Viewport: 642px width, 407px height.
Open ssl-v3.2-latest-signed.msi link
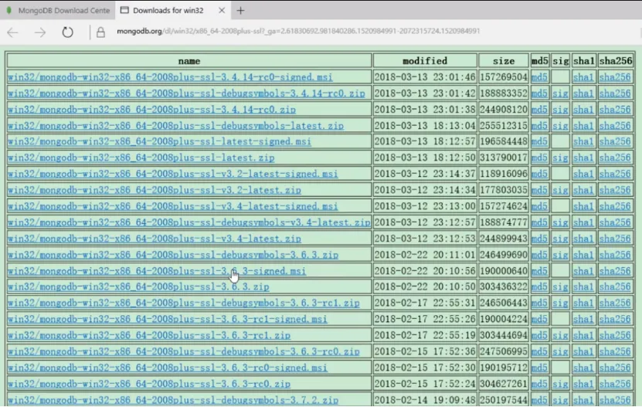[172, 174]
